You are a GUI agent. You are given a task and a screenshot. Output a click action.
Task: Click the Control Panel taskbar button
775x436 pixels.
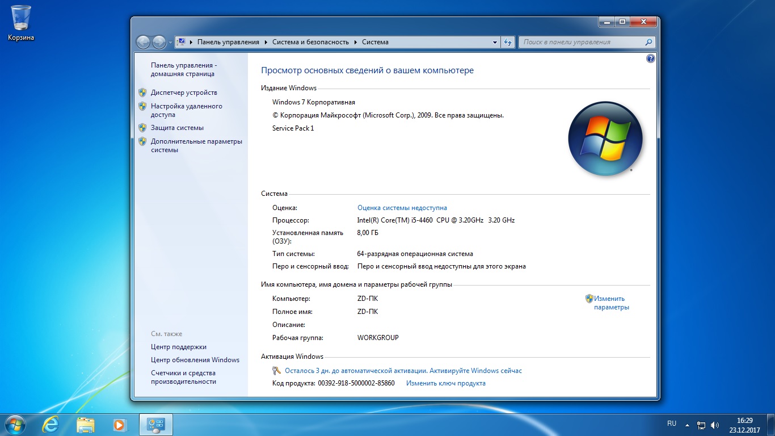(x=155, y=424)
